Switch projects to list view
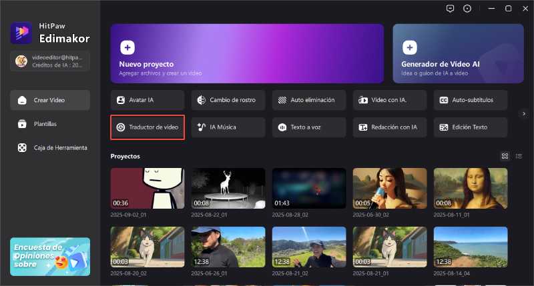 click(519, 156)
